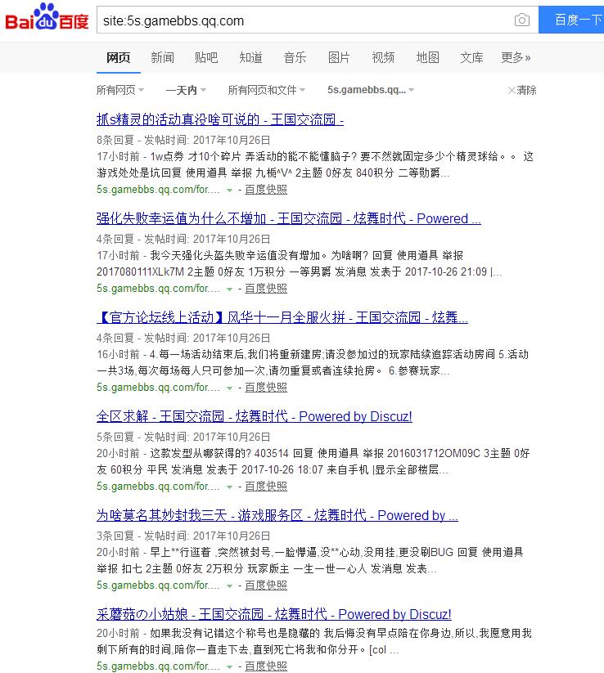Clear filters with the 清除 button
Viewport: 604px width, 673px height.
coord(522,90)
